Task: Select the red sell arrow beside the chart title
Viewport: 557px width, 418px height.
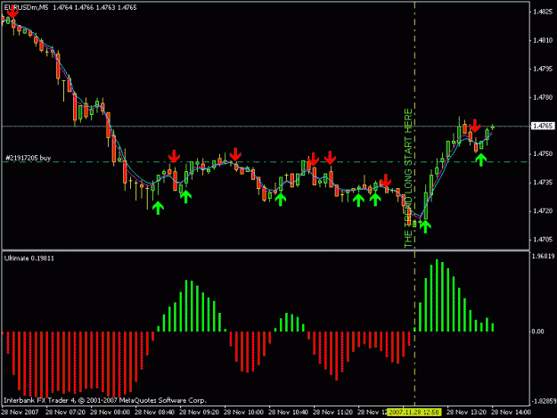Action: [x=12, y=12]
